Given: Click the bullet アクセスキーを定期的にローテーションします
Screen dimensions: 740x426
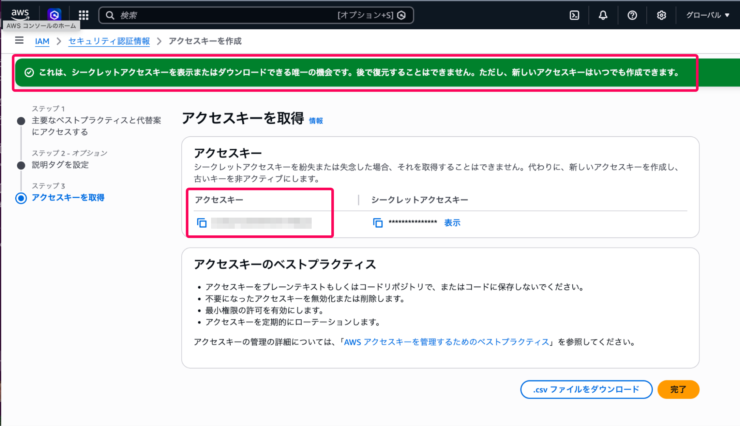Looking at the screenshot, I should [x=293, y=322].
